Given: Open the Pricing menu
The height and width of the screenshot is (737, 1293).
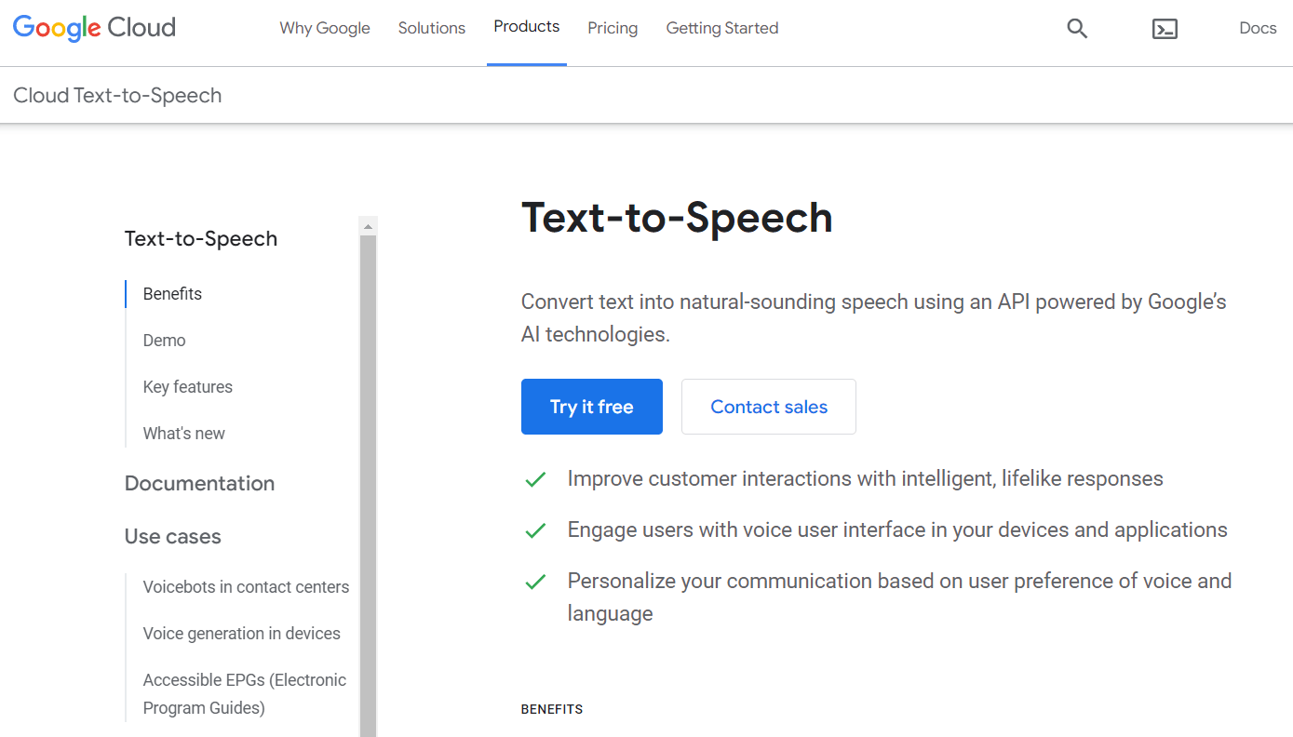Looking at the screenshot, I should (x=612, y=28).
